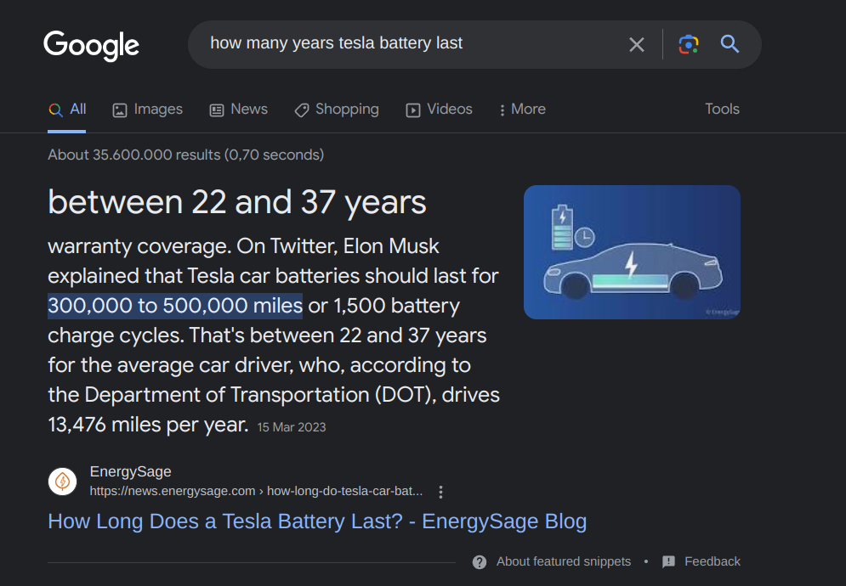Screen dimensions: 846x586
Task: Click the Feedback flag icon
Action: click(x=668, y=561)
